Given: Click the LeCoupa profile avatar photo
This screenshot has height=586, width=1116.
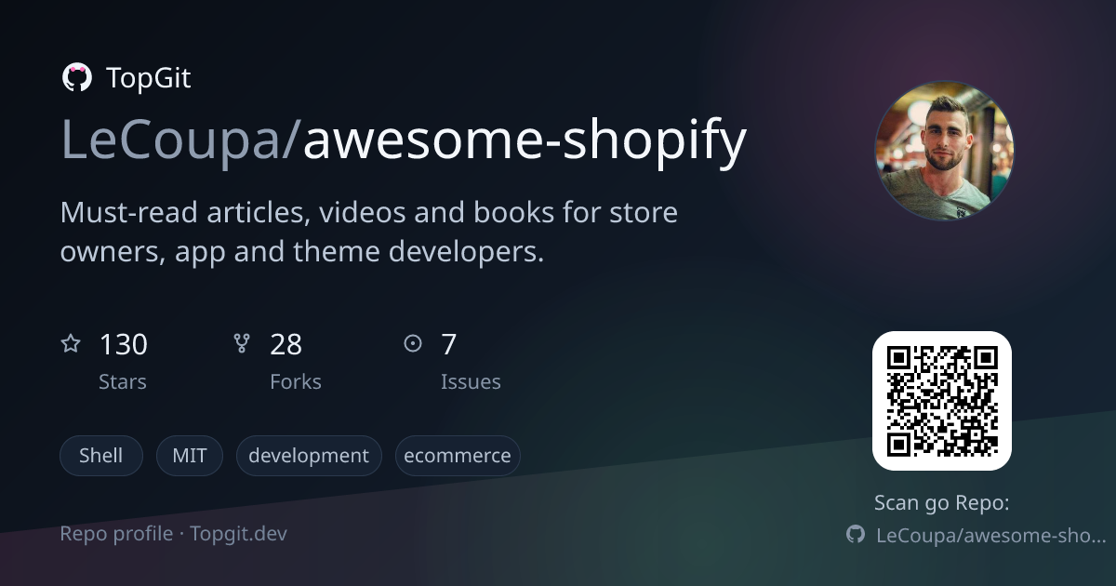Looking at the screenshot, I should tap(943, 151).
